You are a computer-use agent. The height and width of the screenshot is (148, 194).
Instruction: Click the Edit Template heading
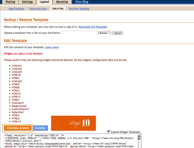16,41
